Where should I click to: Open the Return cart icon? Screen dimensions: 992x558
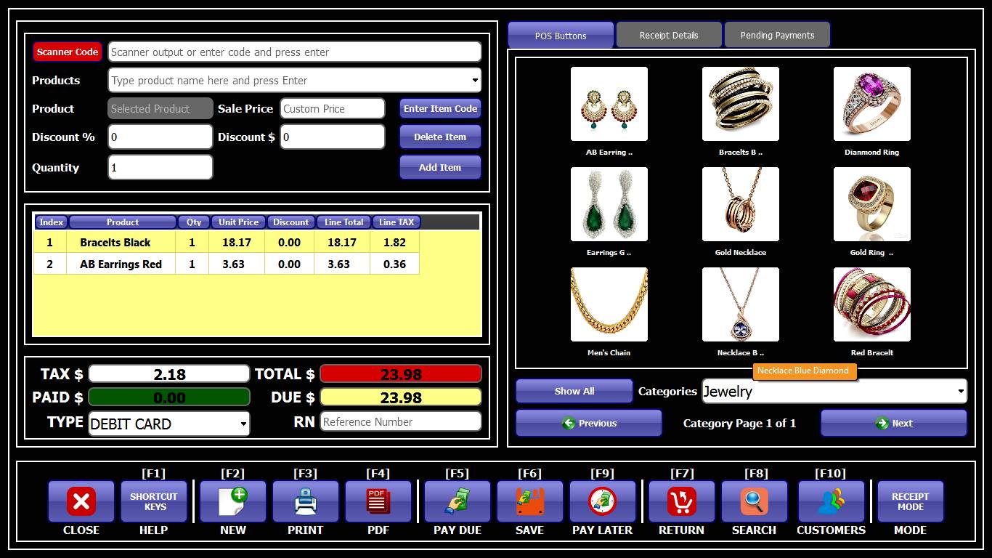[682, 501]
